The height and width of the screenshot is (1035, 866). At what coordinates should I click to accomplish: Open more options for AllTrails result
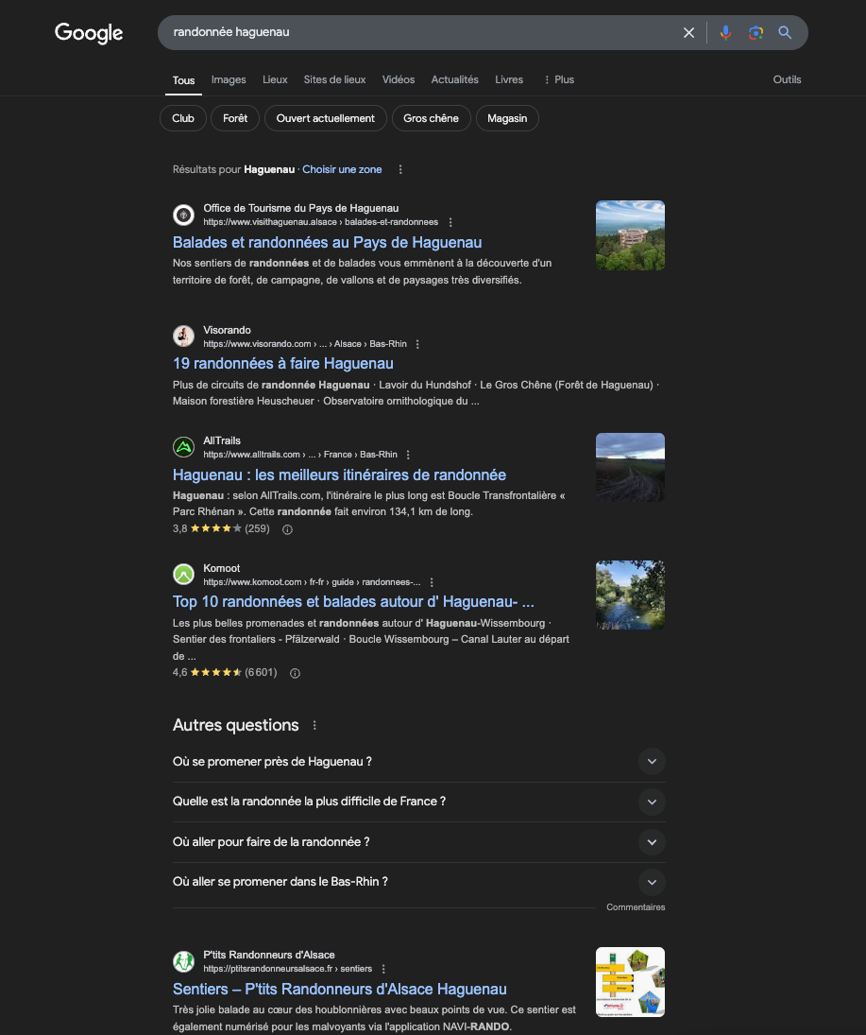coord(408,455)
